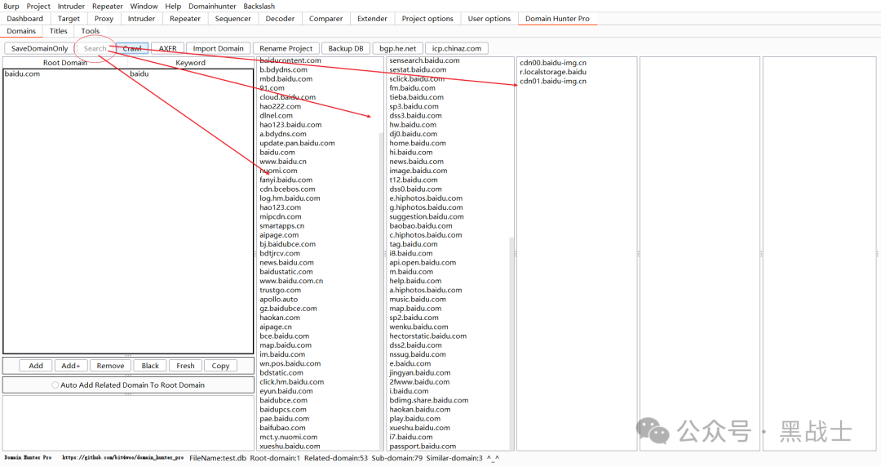Switch to the Sequencer tab
The image size is (881, 467).
pyautogui.click(x=232, y=19)
